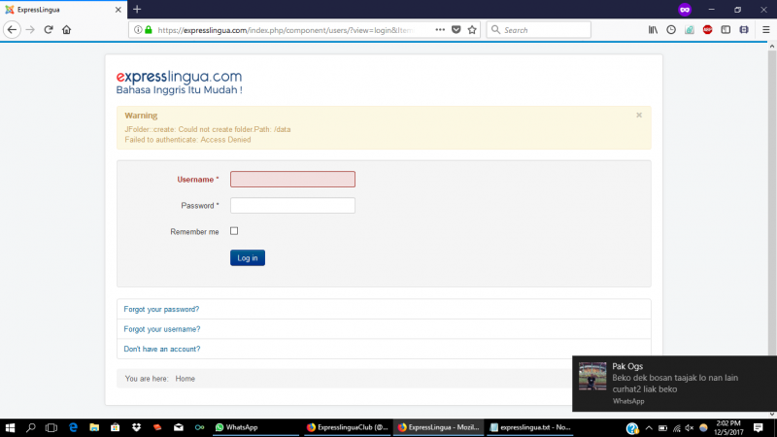Click the expresslingua.com logo
The width and height of the screenshot is (777, 437).
[x=179, y=83]
